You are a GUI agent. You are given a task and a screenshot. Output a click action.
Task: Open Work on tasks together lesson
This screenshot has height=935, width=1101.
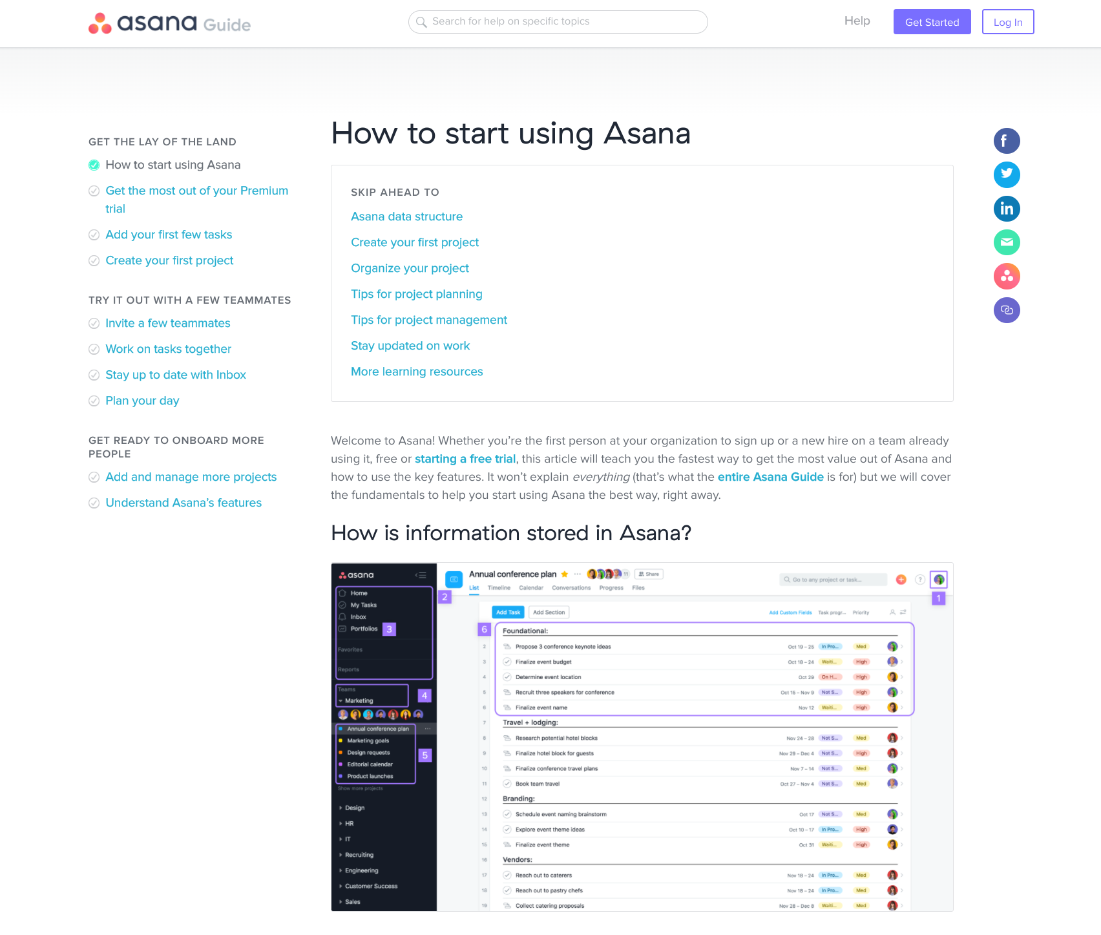tap(168, 349)
